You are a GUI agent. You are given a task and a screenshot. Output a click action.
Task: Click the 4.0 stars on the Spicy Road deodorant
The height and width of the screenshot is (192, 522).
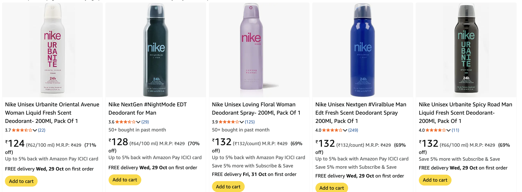pos(435,130)
